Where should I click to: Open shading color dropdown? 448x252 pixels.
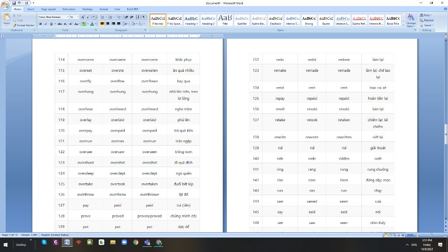coord(136,24)
